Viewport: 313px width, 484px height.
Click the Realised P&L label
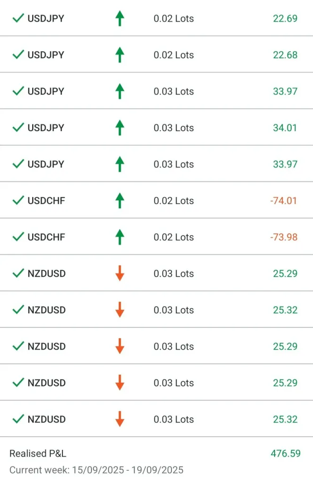[x=38, y=453]
